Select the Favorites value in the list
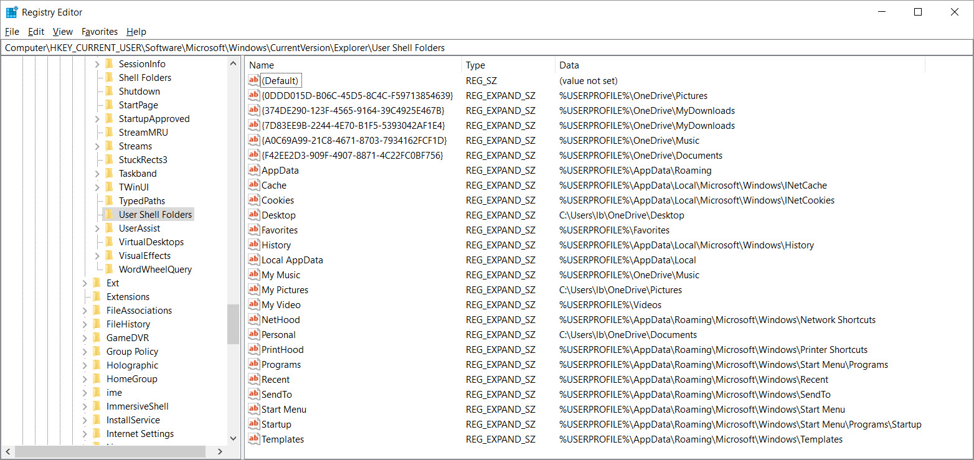The height and width of the screenshot is (460, 974). (x=280, y=230)
